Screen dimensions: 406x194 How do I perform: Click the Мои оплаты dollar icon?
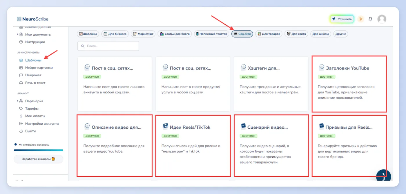pos(21,116)
